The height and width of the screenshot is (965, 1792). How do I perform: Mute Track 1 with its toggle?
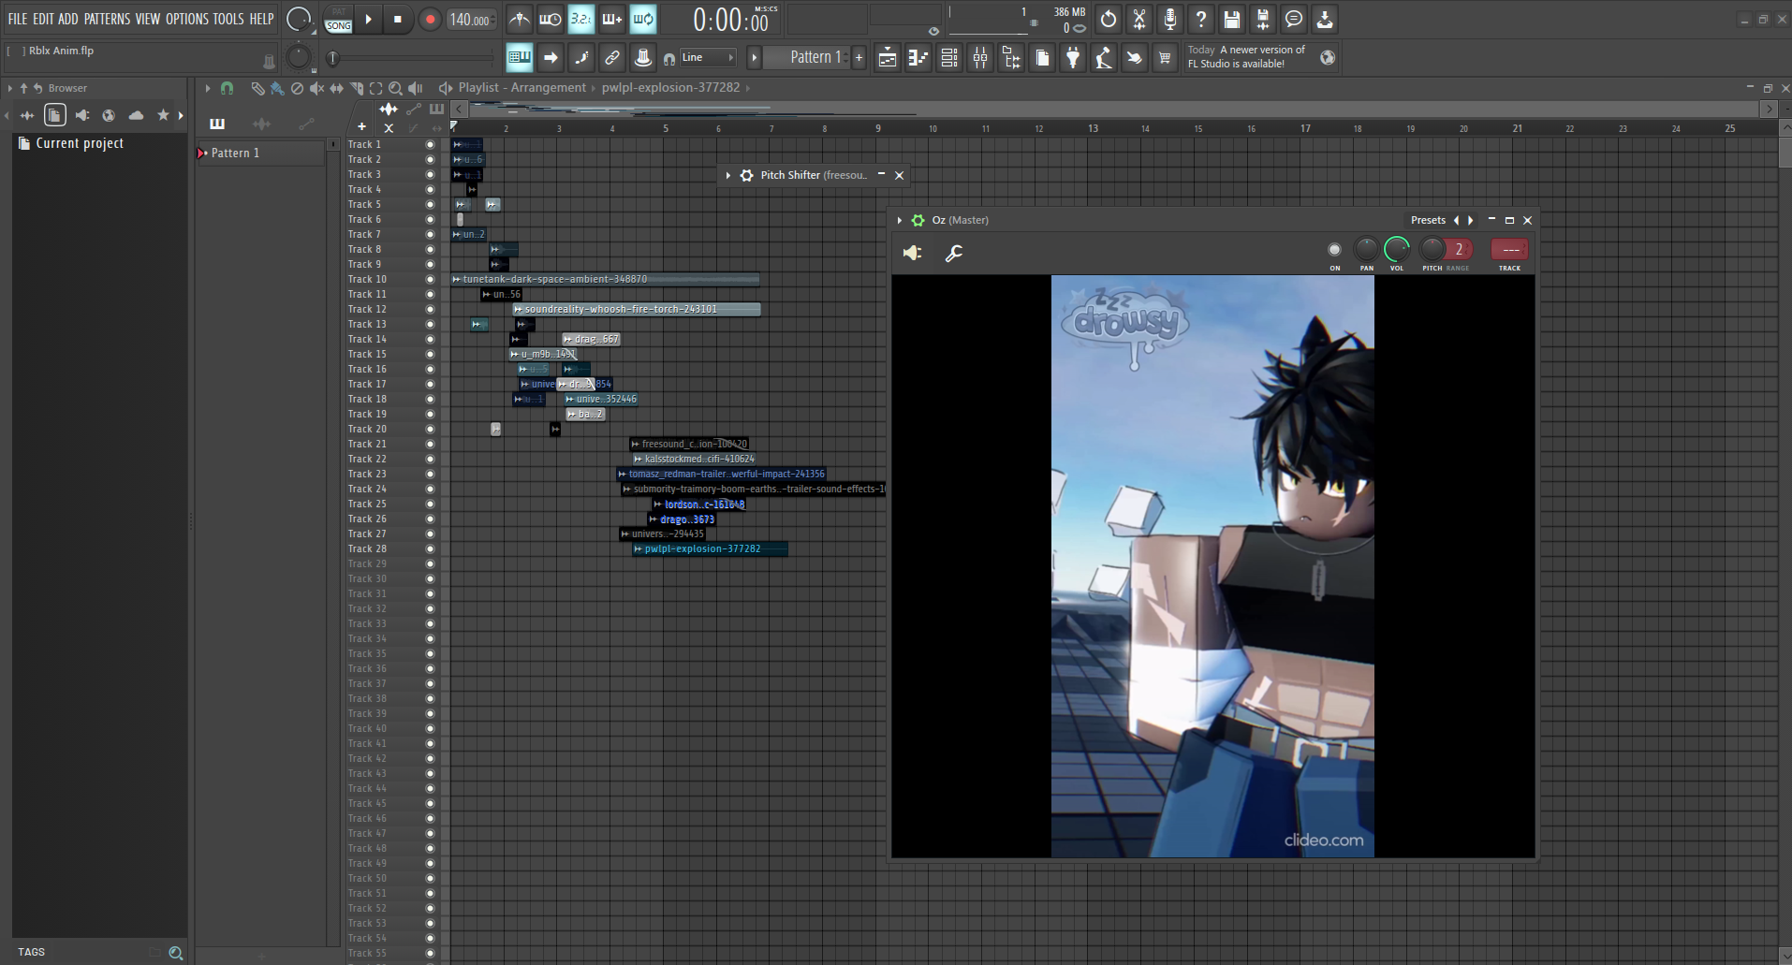pos(430,145)
